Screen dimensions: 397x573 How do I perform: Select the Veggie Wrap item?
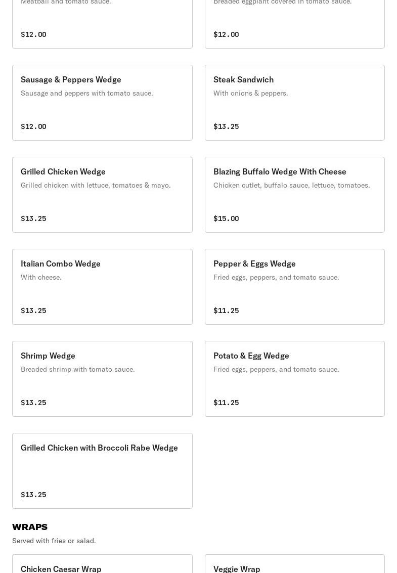[237, 568]
